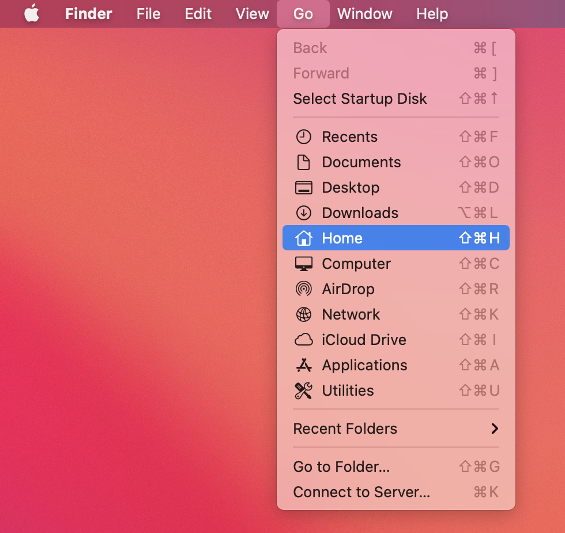The image size is (565, 533).
Task: Click the Shift-Command-U shortcut hint
Action: pos(479,391)
